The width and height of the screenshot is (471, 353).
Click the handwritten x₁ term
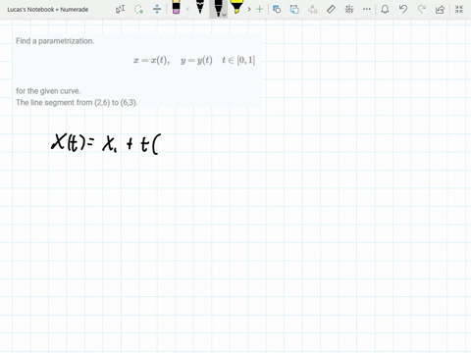(110, 144)
